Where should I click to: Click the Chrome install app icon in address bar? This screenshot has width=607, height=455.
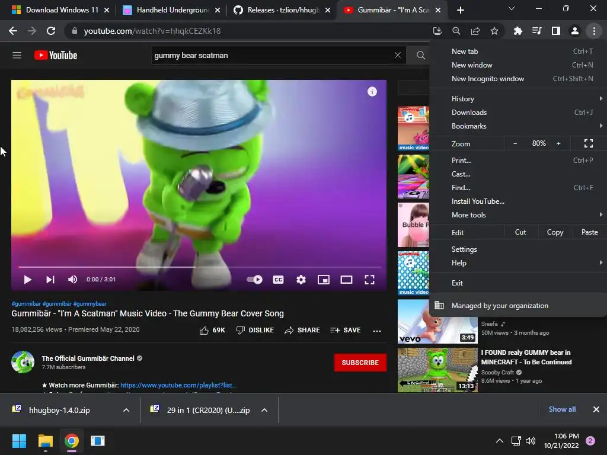(x=437, y=31)
